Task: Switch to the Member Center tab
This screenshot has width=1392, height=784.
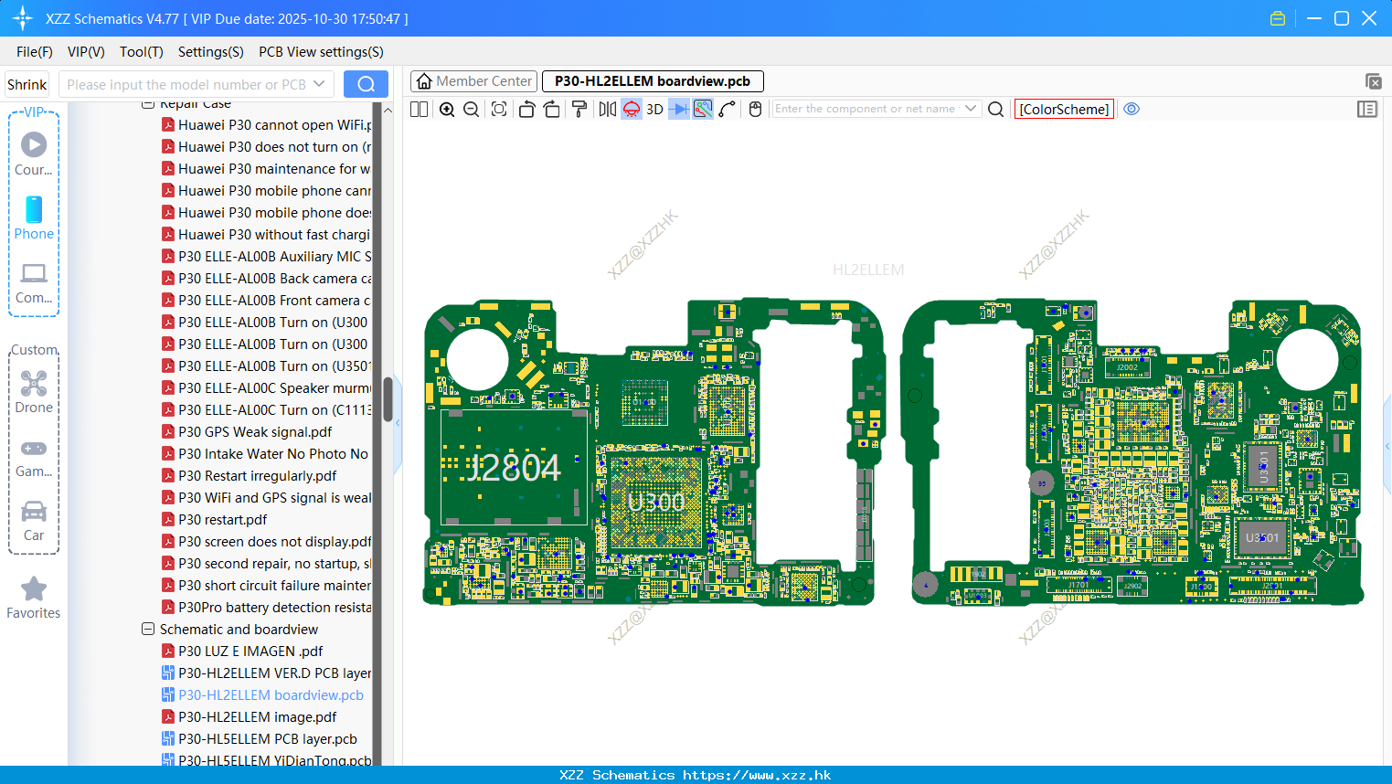Action: click(473, 81)
